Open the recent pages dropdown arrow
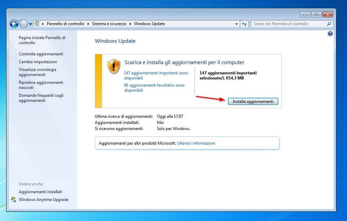 30,24
